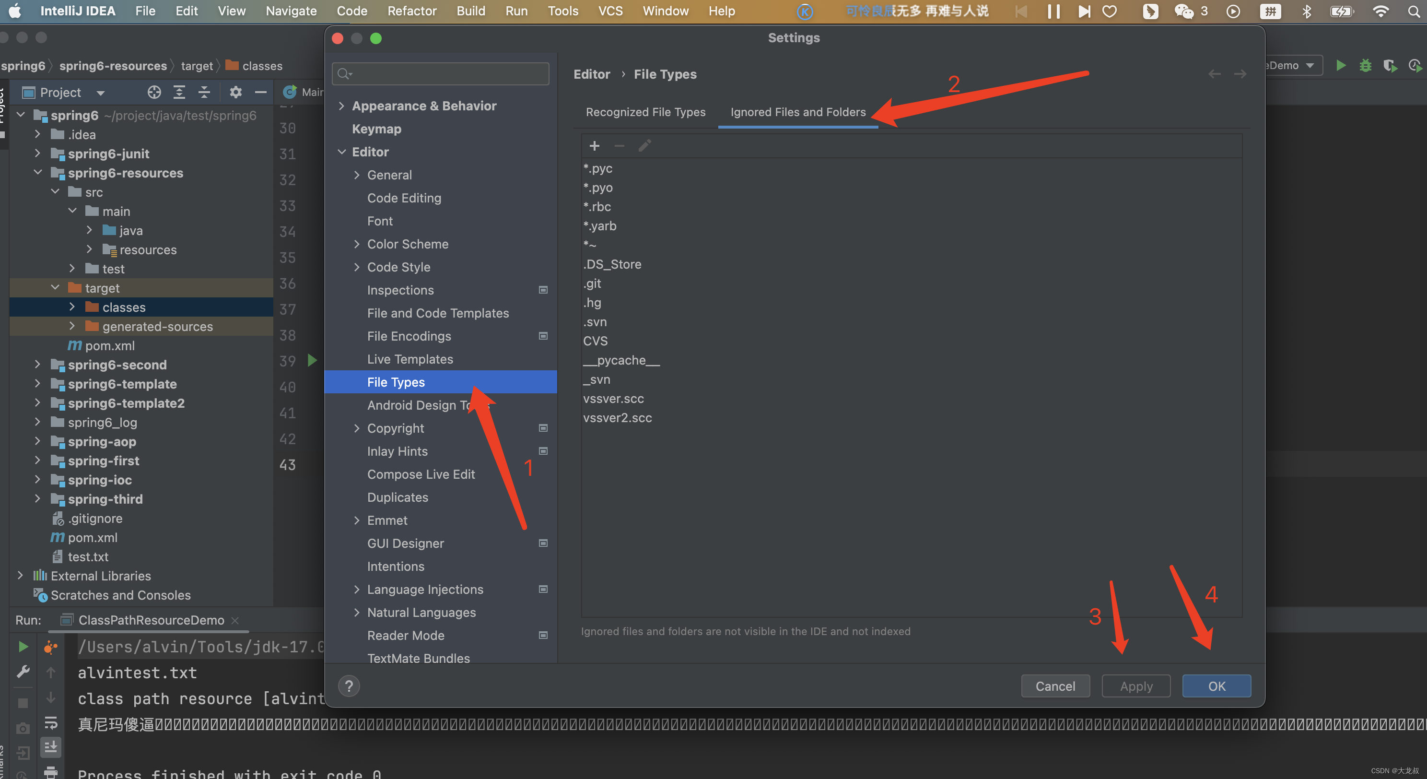Open the Refactor menu
This screenshot has width=1427, height=779.
[411, 11]
